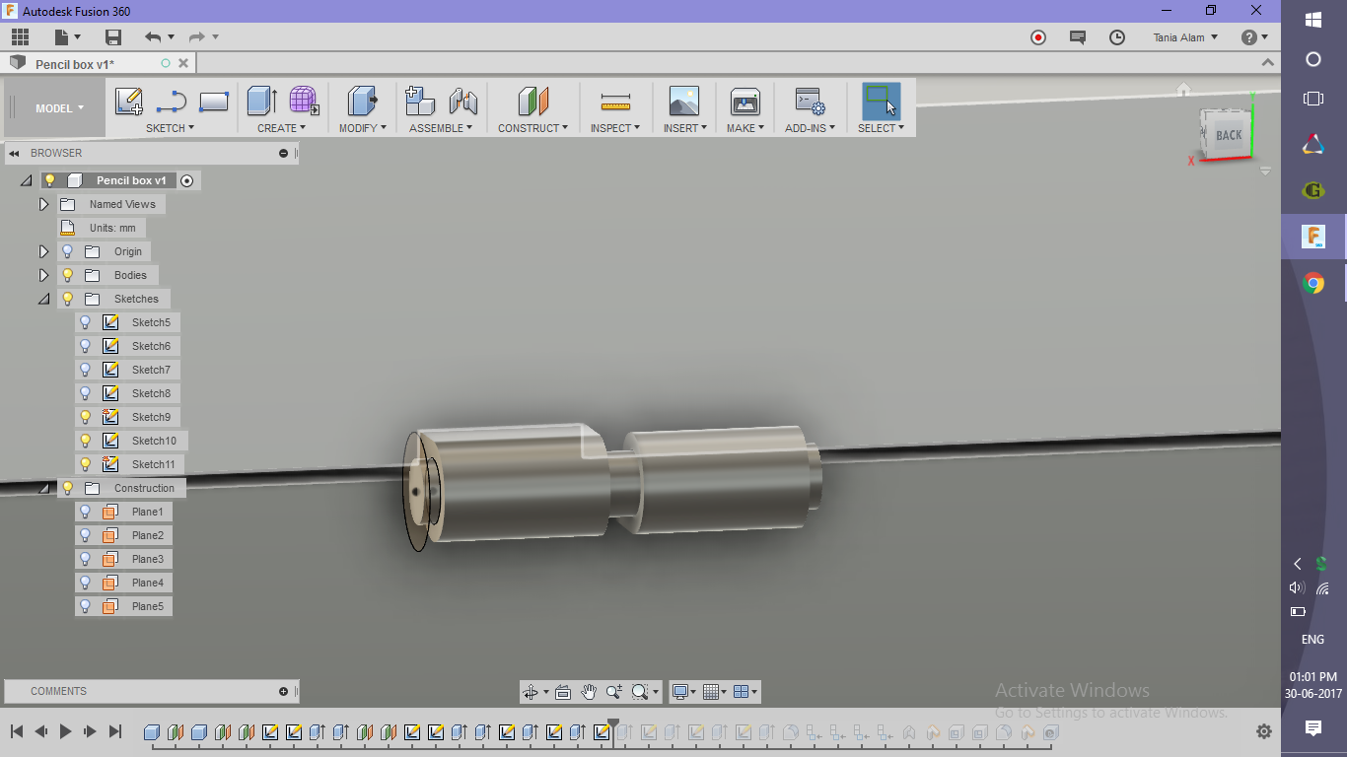Open Windows Start button
The image size is (1347, 757).
pyautogui.click(x=1313, y=20)
